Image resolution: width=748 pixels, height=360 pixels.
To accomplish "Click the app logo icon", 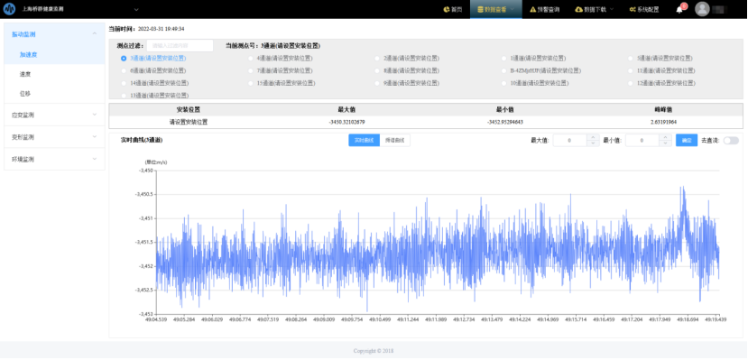I will [x=9, y=9].
